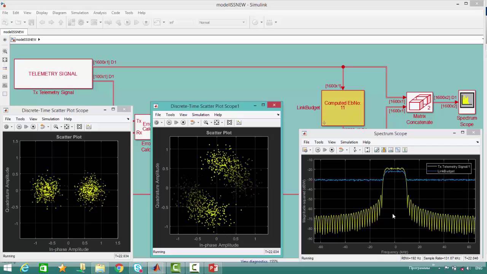The width and height of the screenshot is (487, 274).
Task: Click the scale Y-axis limits icon in Spectrum Scope
Action: (367, 150)
